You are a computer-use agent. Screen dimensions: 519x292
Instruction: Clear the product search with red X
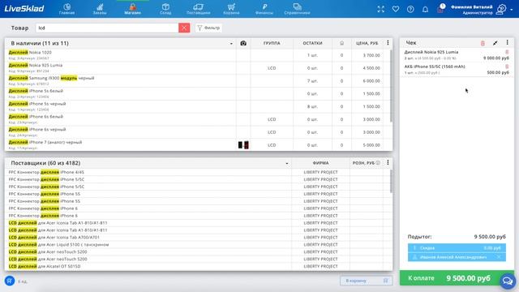[x=184, y=28]
